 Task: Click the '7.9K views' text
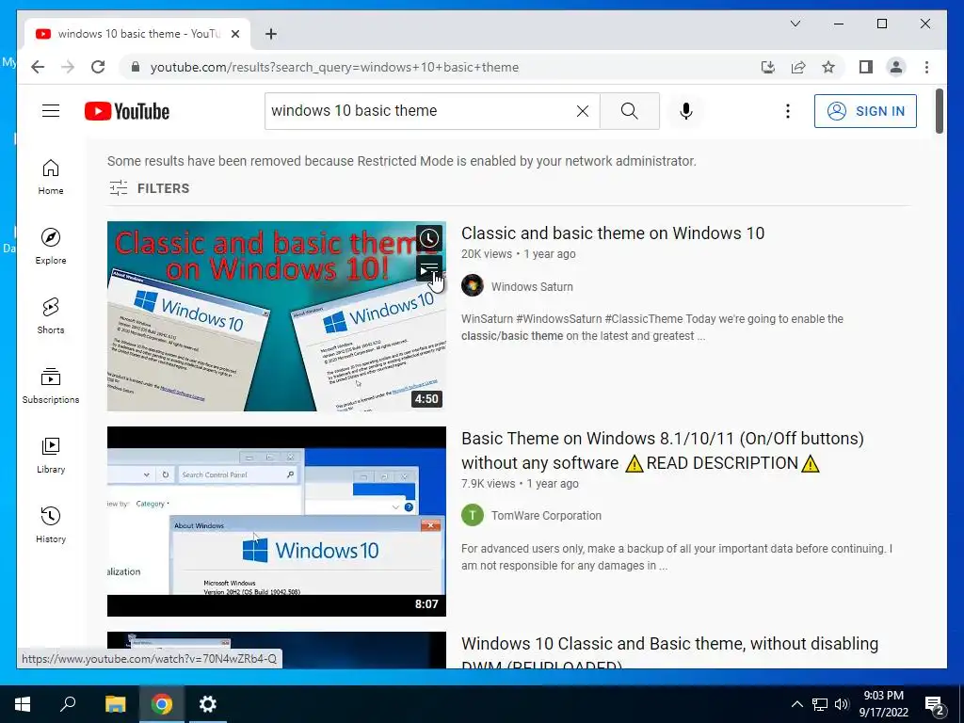(489, 484)
